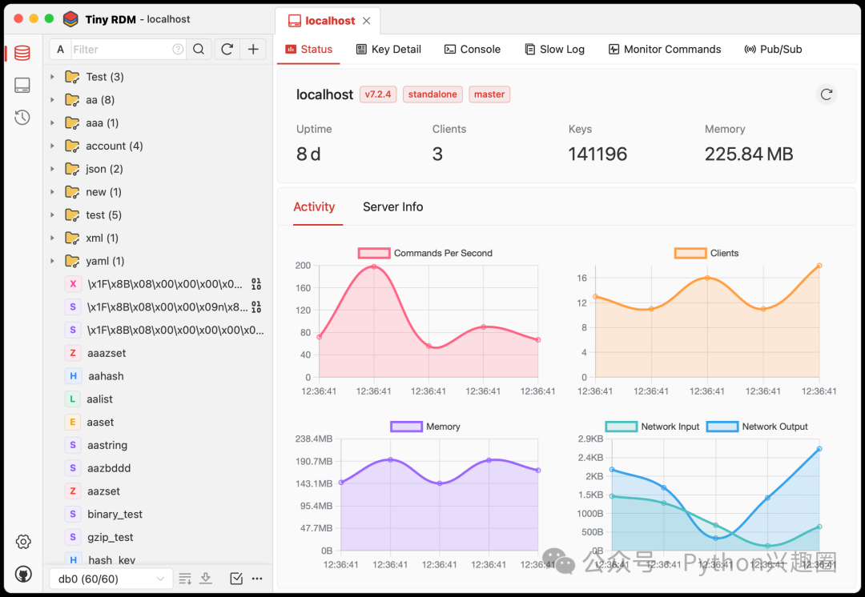
Task: Toggle the key multi-select checkbox icon
Action: point(236,579)
